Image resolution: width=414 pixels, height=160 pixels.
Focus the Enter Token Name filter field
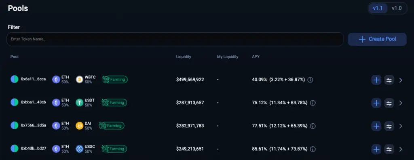pos(175,39)
